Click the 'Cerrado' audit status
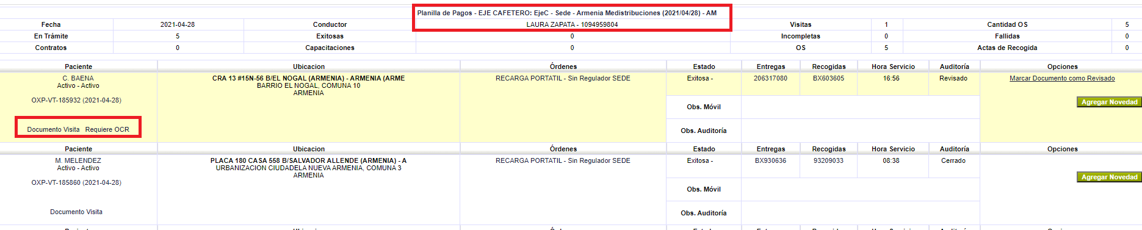The image size is (1142, 230). (x=953, y=160)
